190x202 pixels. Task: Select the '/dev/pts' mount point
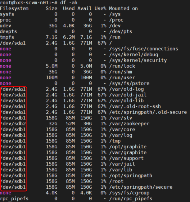click(121, 32)
